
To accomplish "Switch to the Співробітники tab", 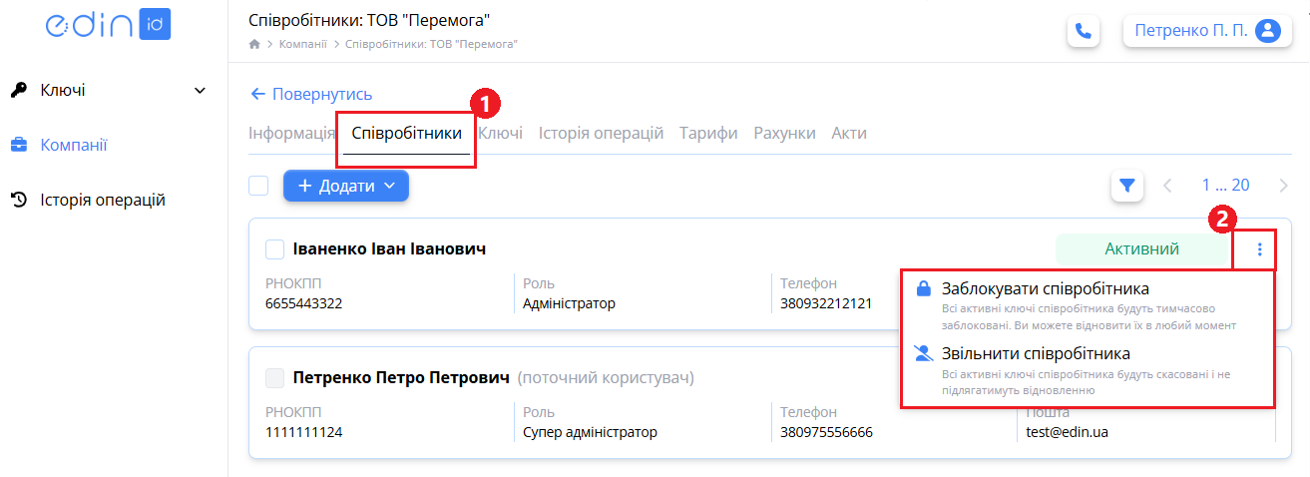I will tap(406, 133).
